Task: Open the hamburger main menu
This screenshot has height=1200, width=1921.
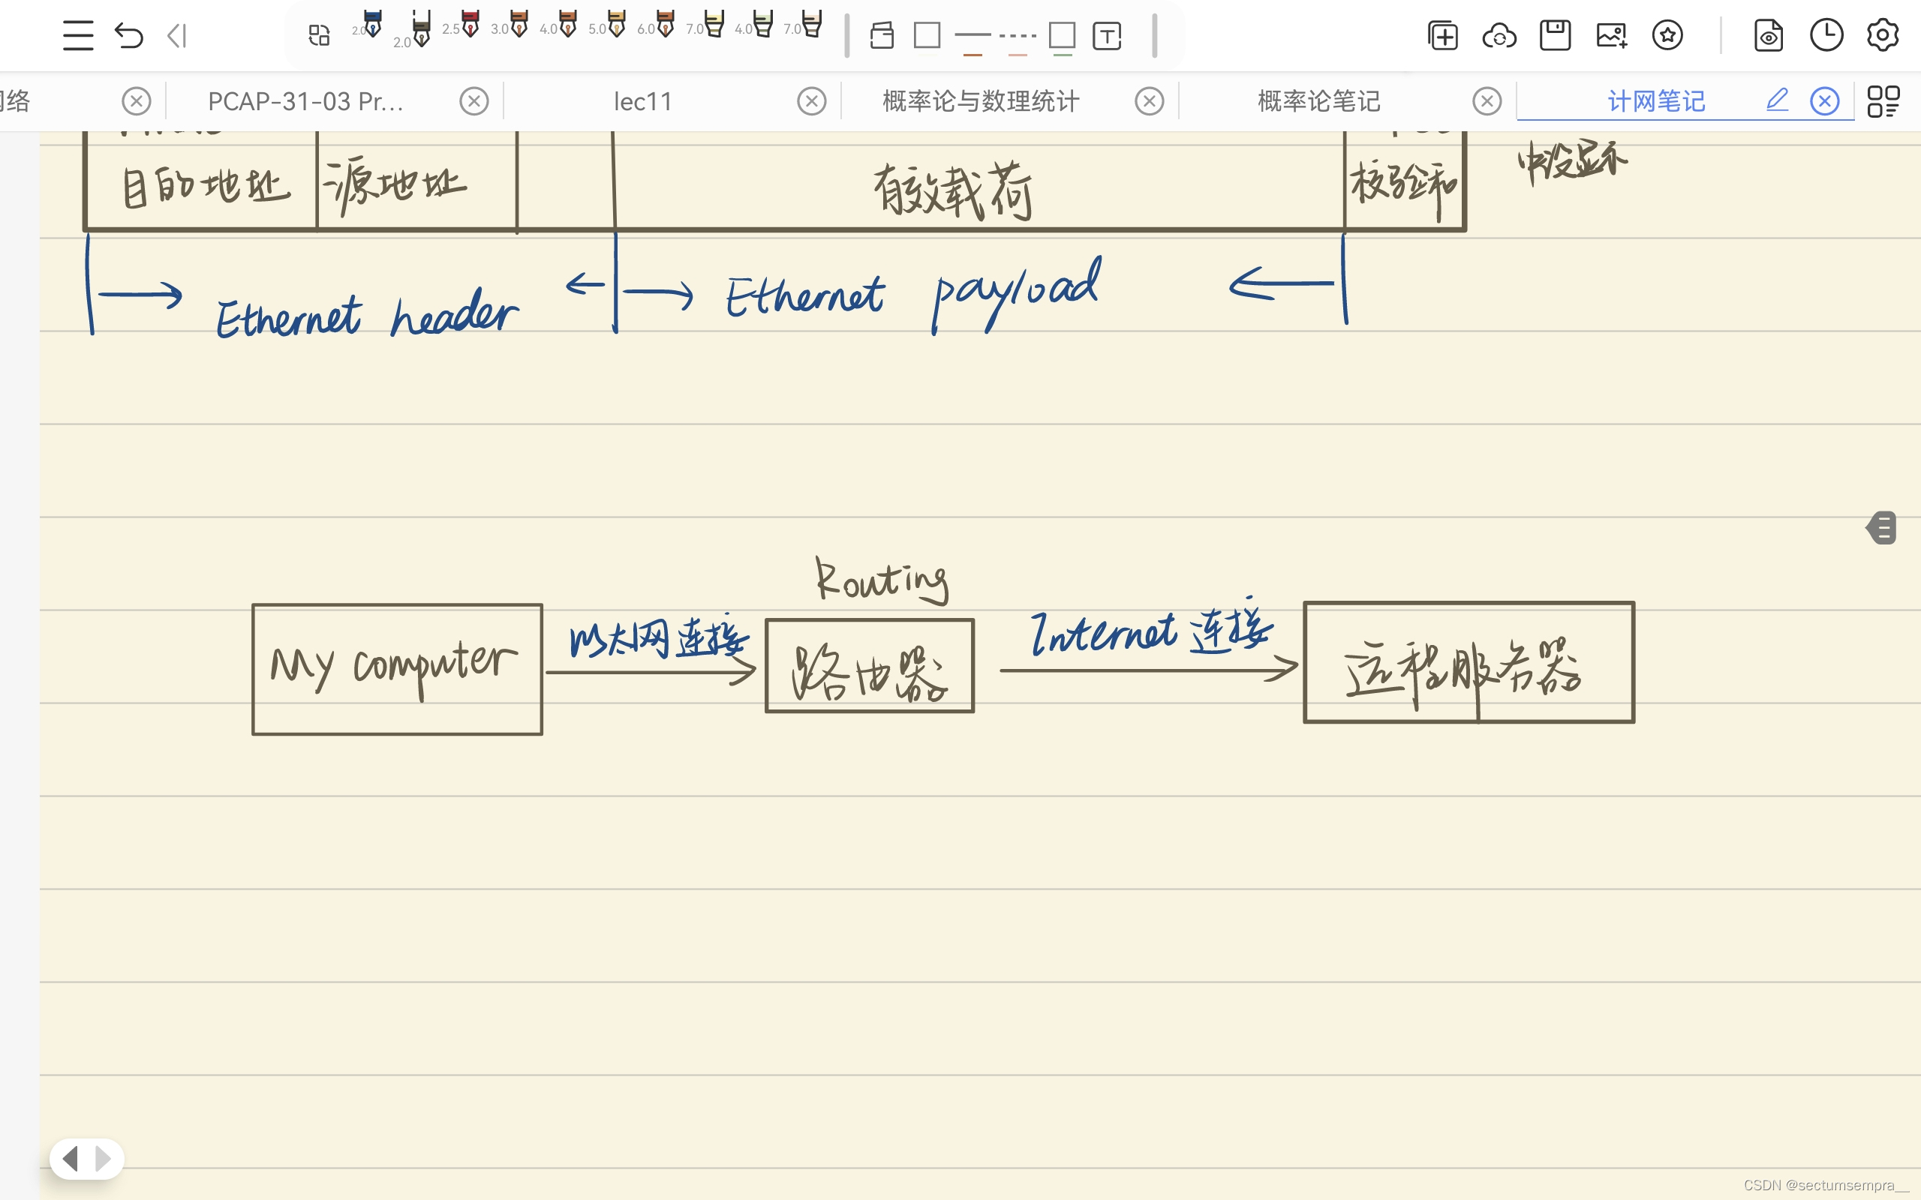Action: [x=78, y=36]
